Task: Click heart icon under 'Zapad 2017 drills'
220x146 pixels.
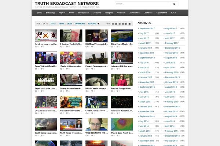Action: pyautogui.click(x=41, y=91)
